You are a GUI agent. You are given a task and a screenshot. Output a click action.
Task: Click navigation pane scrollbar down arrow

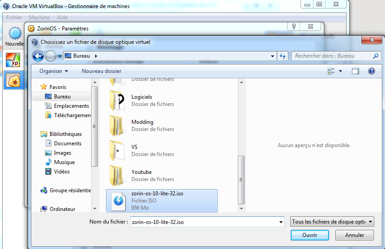pos(95,209)
